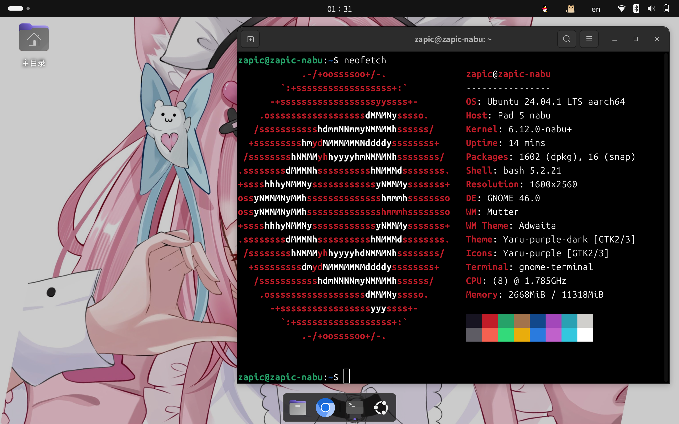Click the terminal vertical scrollbar
Screen dimensions: 679x424
[x=666, y=217]
